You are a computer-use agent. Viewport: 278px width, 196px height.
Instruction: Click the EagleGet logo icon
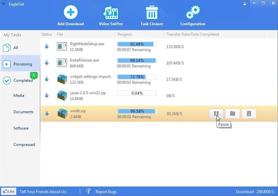(3, 4)
